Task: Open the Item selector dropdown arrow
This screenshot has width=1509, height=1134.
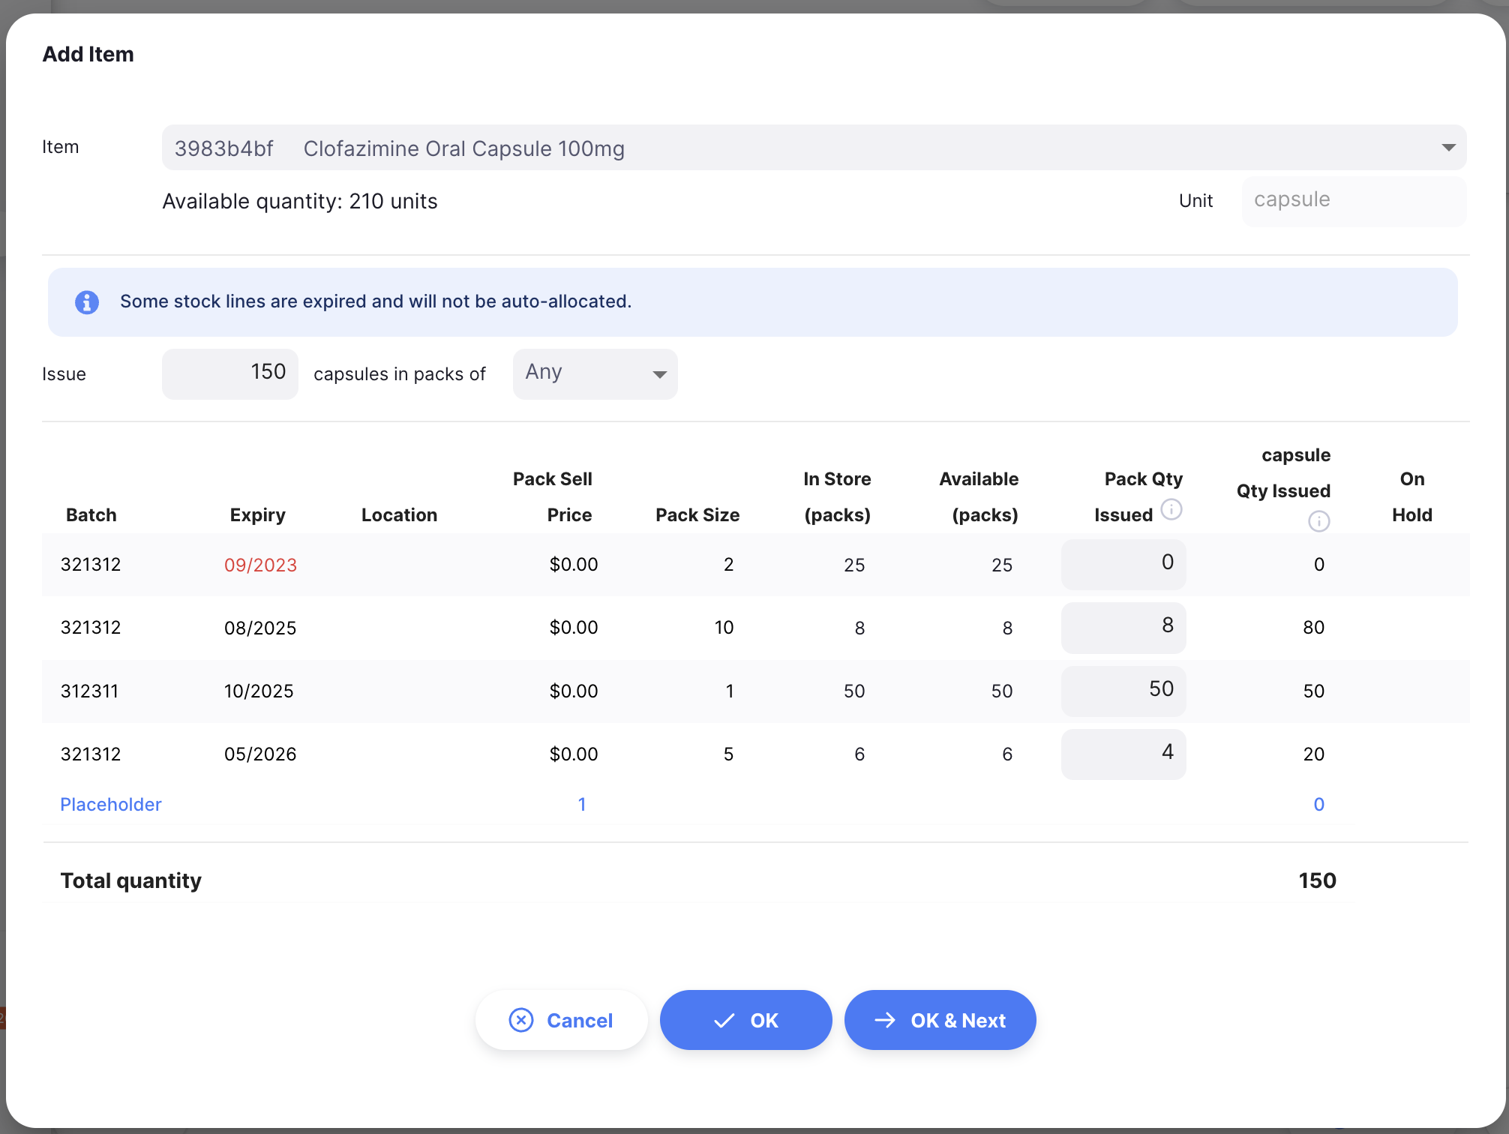Action: (x=1448, y=148)
